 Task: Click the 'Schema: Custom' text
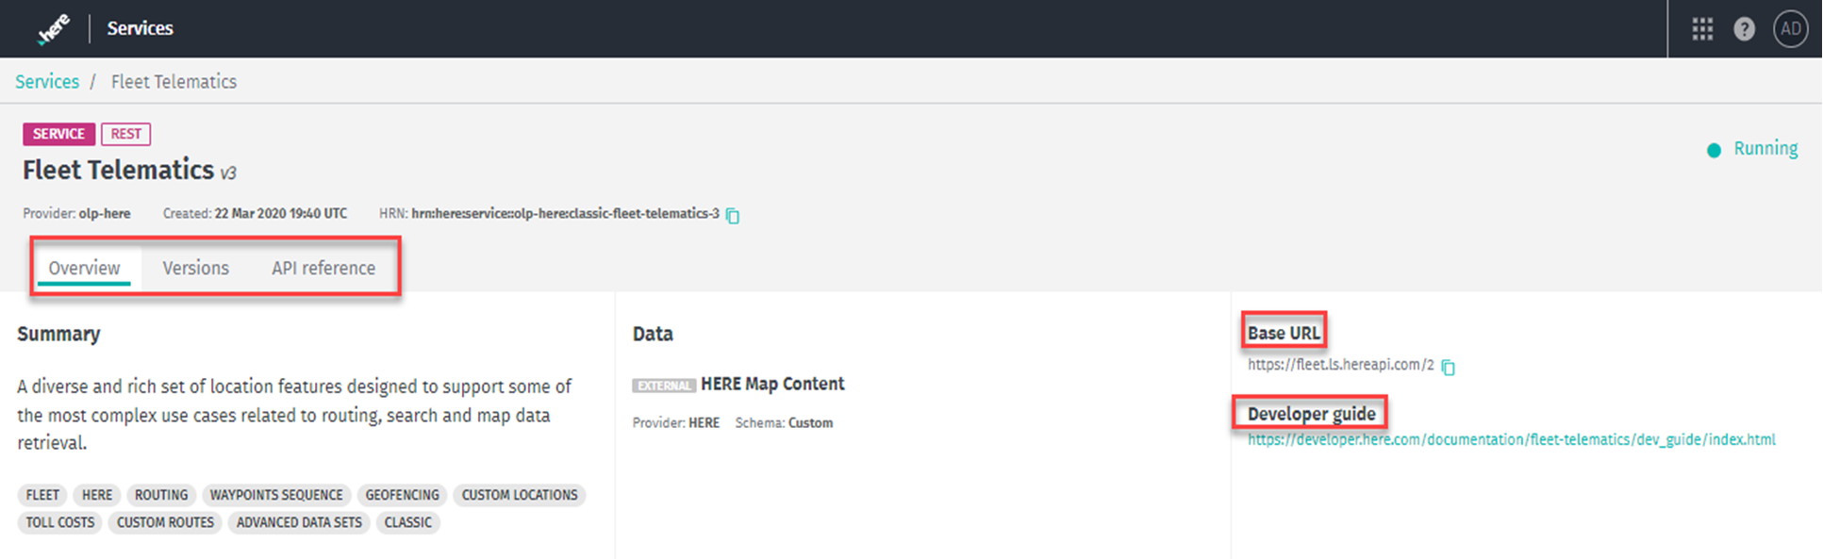(784, 423)
